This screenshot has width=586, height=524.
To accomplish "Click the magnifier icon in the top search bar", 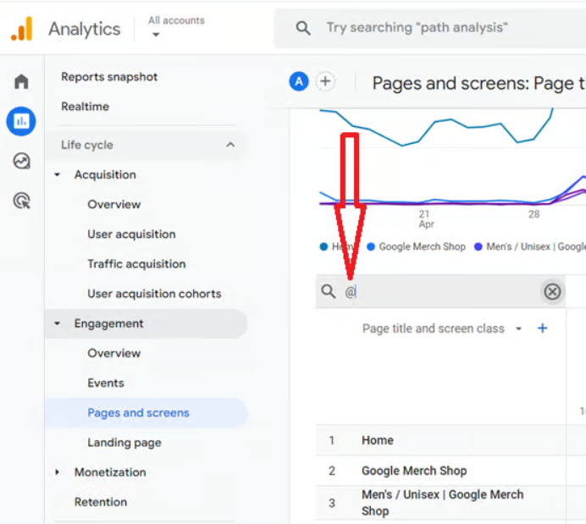I will point(303,28).
